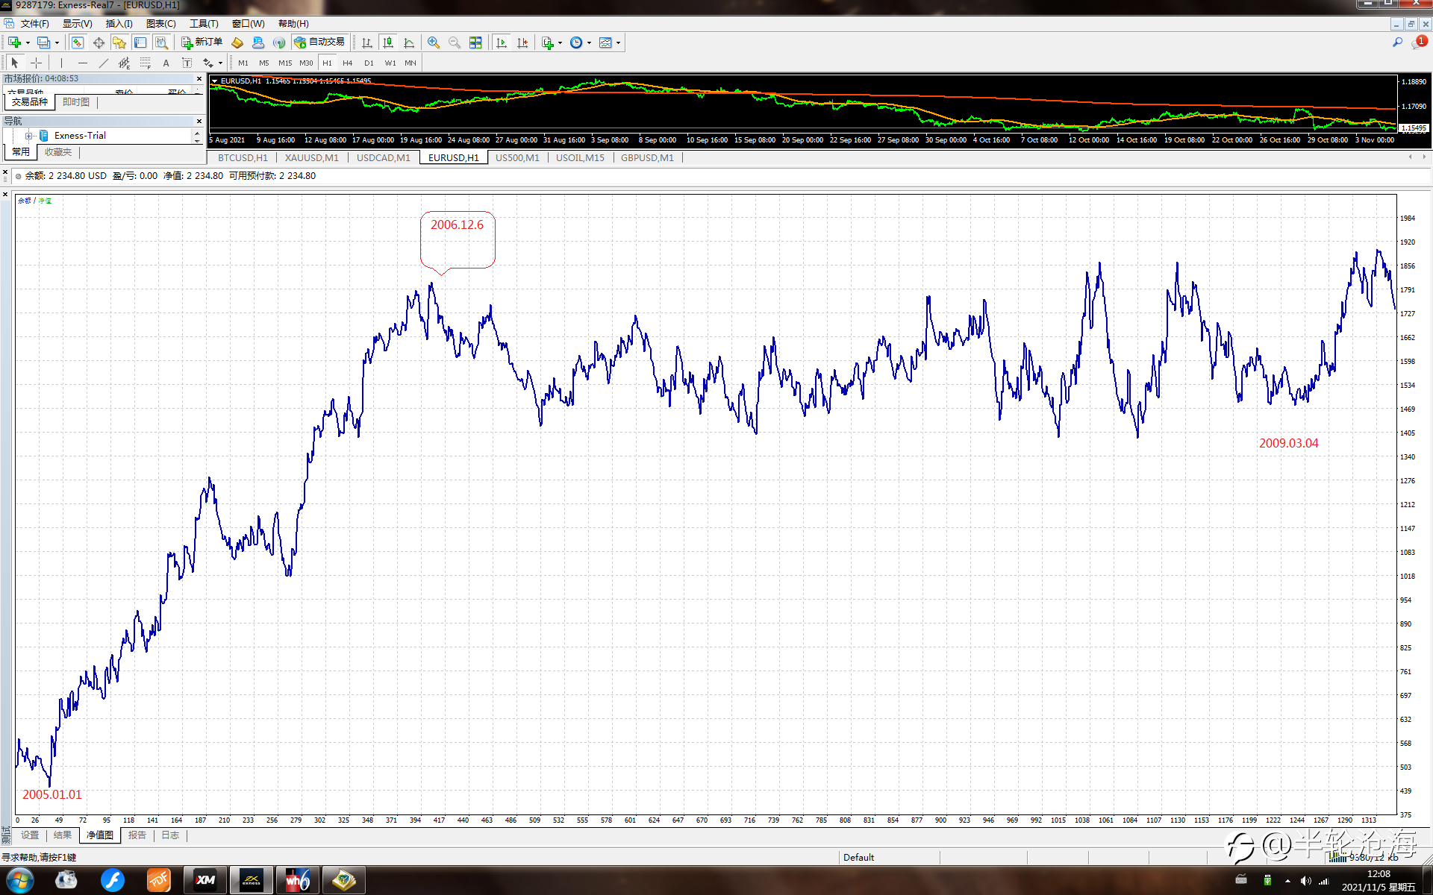1433x895 pixels.
Task: Toggle the Strategy Tester magnifier icon
Action: point(161,43)
